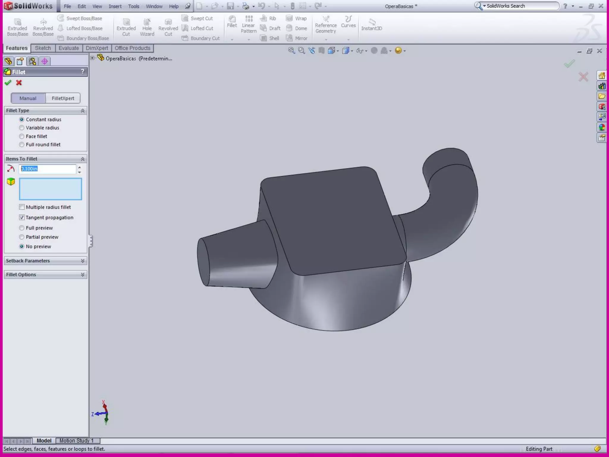The width and height of the screenshot is (609, 457).
Task: Open the SolidWorks Resources home icon
Action: coord(602,76)
